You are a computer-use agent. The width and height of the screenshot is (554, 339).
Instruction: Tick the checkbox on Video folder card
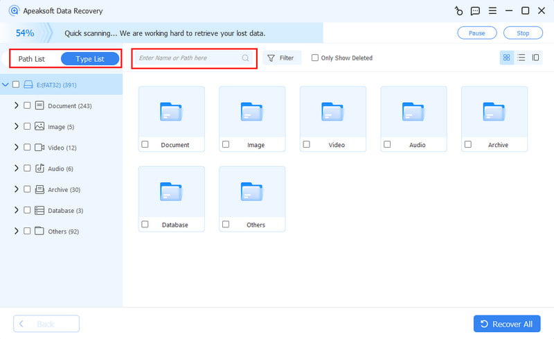306,144
